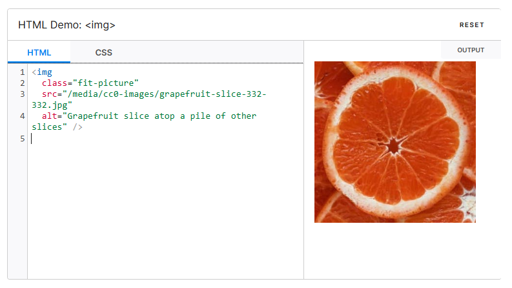Image resolution: width=512 pixels, height=288 pixels.
Task: Click the alt attribute name
Action: 50,116
